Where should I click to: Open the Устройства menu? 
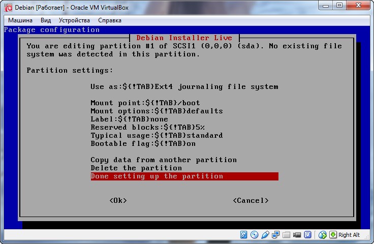coord(74,20)
